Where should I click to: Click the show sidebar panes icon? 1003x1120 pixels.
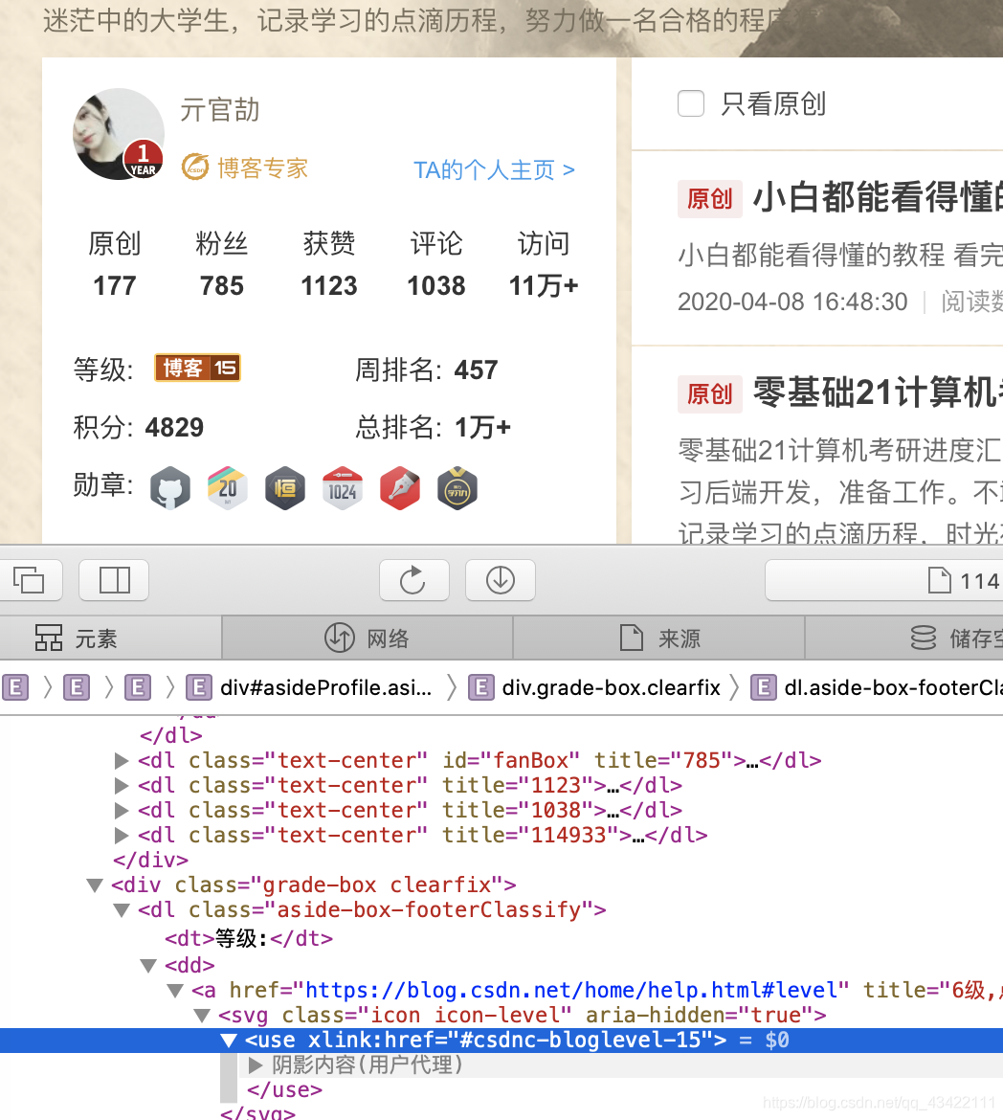(114, 580)
